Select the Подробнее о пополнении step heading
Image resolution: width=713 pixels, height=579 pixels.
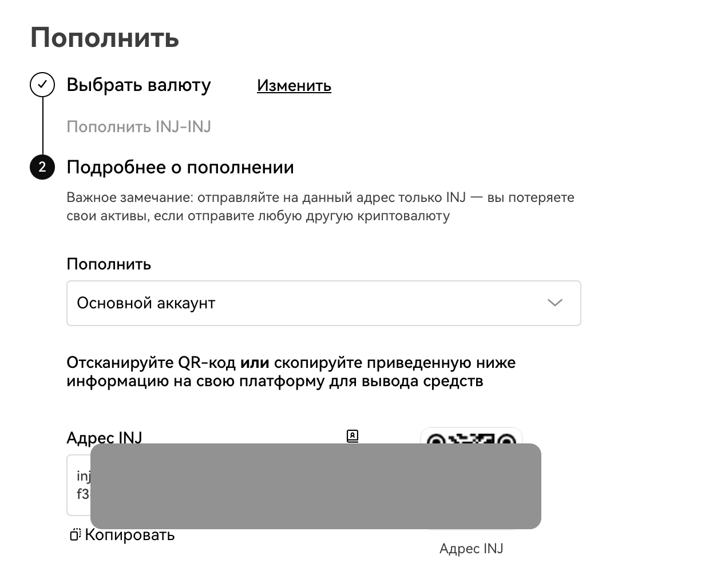pos(180,167)
